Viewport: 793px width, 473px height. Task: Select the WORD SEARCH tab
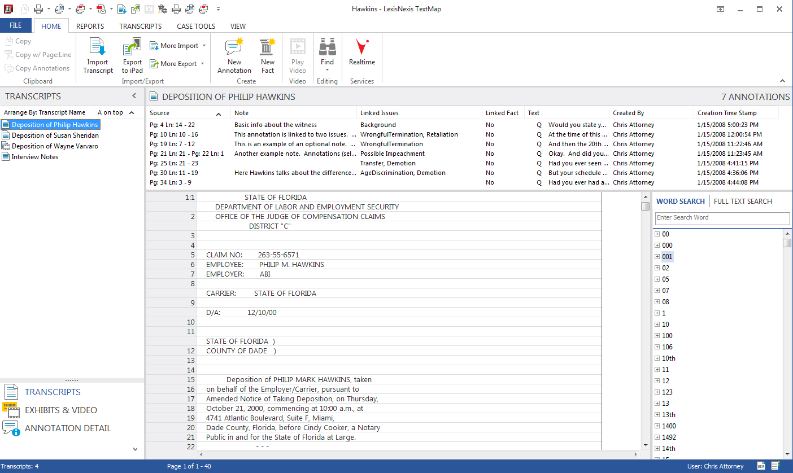(681, 202)
